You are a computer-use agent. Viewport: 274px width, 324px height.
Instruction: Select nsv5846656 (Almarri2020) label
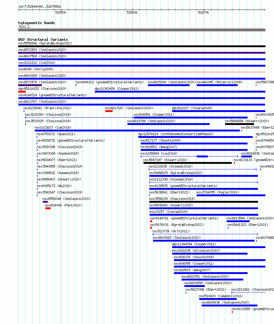pyautogui.click(x=247, y=121)
